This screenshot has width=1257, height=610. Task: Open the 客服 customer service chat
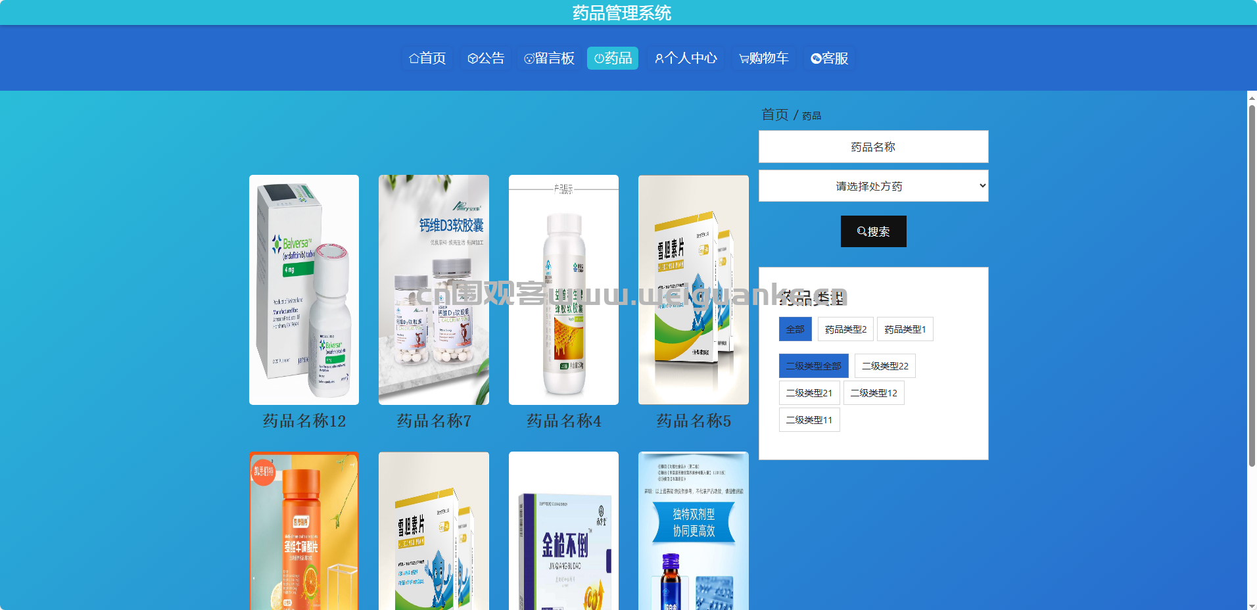[829, 59]
